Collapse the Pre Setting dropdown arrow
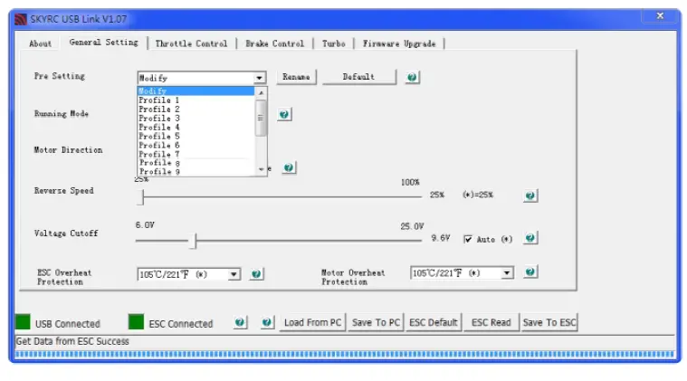Screen dimensions: 687x381 (x=260, y=78)
